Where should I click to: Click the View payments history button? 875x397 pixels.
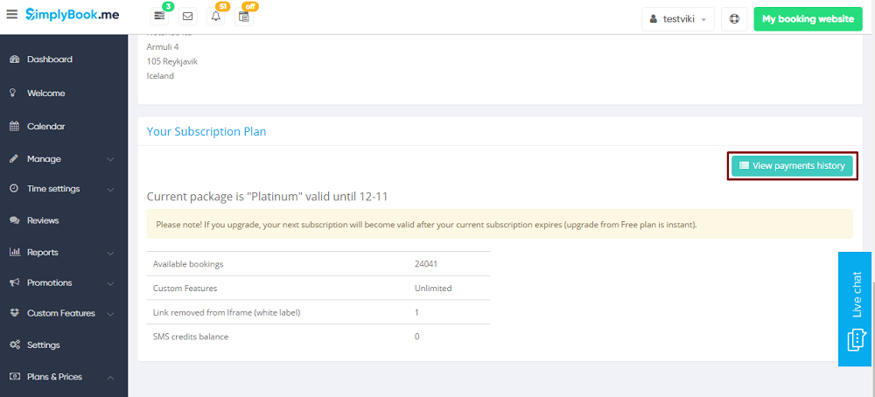tap(792, 165)
